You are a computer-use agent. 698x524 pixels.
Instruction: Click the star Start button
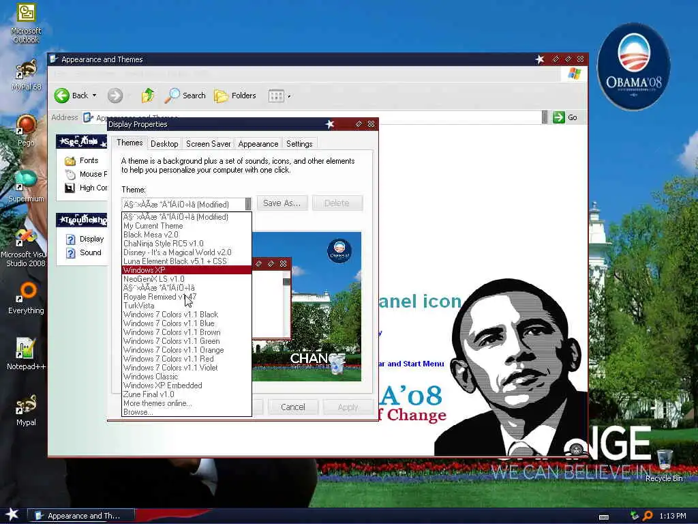[12, 514]
